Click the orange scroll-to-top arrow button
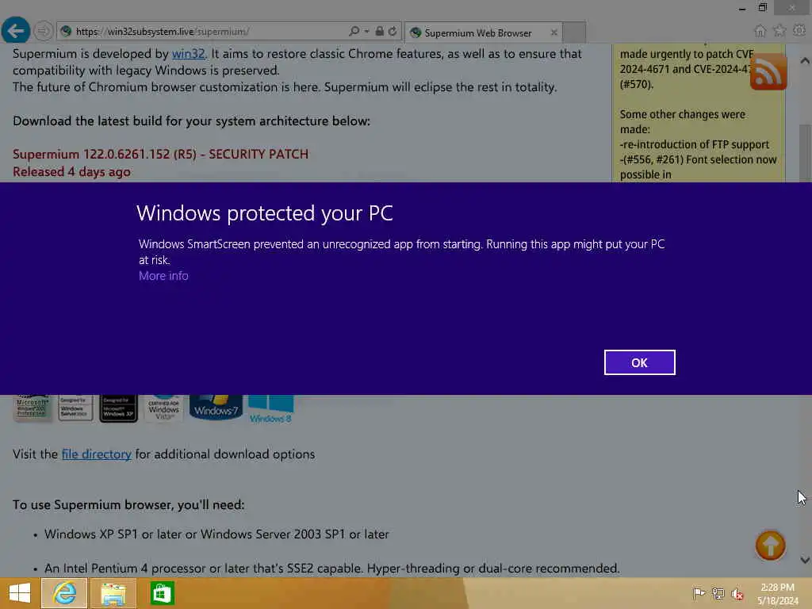Viewport: 812px width, 609px height. 770,546
